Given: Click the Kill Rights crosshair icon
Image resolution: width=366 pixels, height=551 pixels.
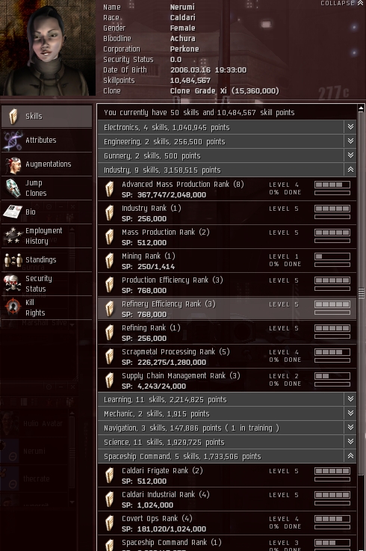Looking at the screenshot, I should click(x=13, y=307).
